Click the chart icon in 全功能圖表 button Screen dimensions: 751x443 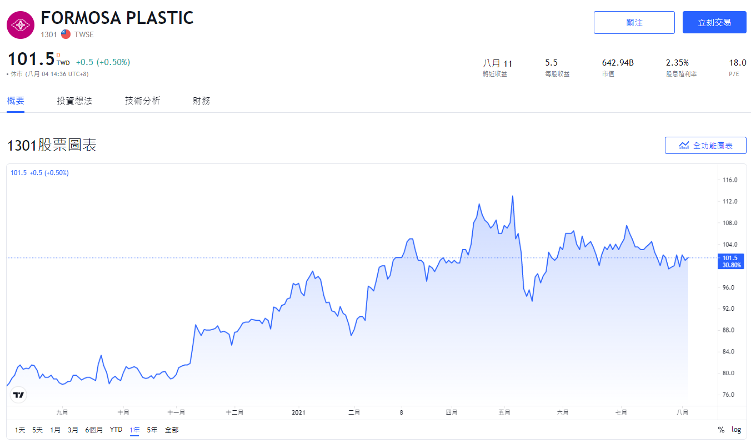click(x=684, y=146)
